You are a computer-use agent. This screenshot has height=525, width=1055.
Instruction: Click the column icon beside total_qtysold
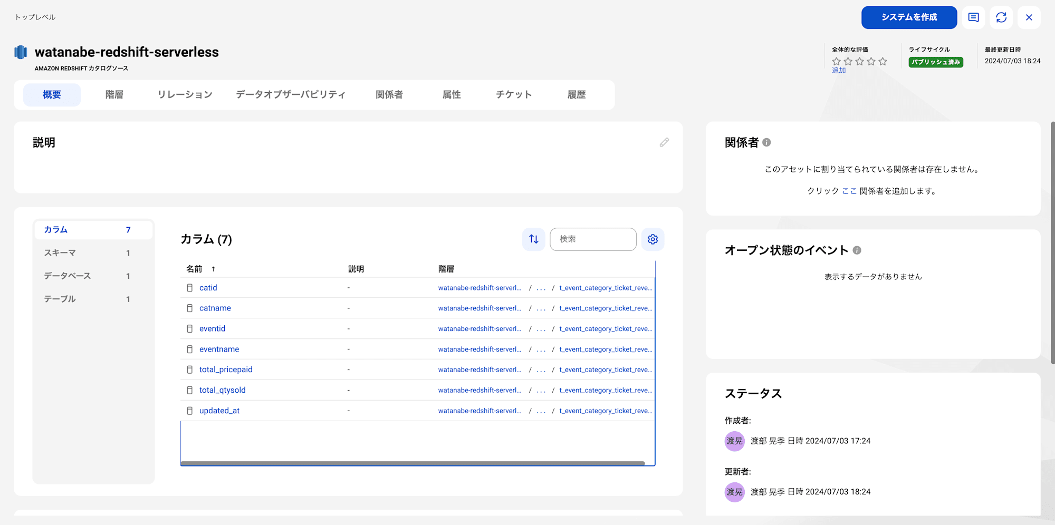pos(190,390)
